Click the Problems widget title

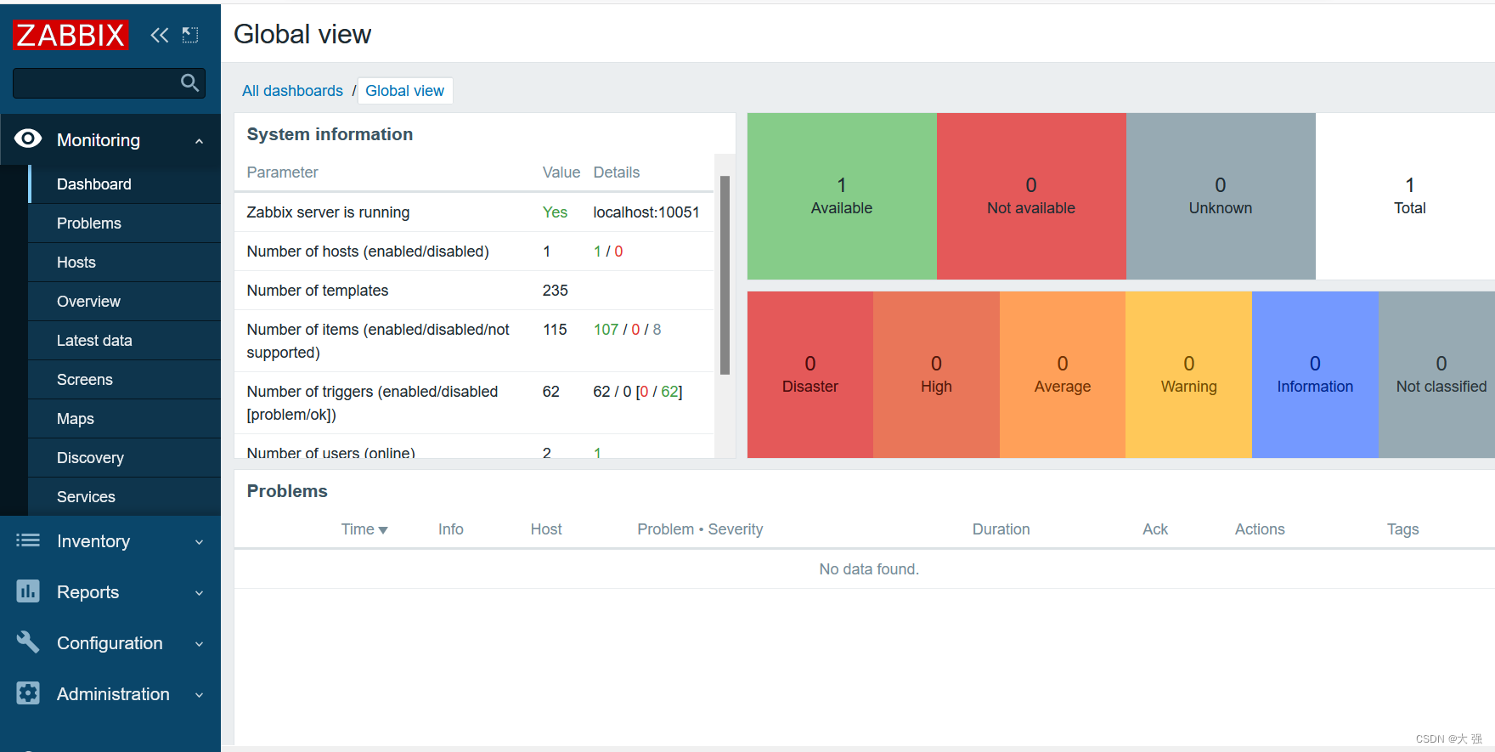tap(287, 491)
